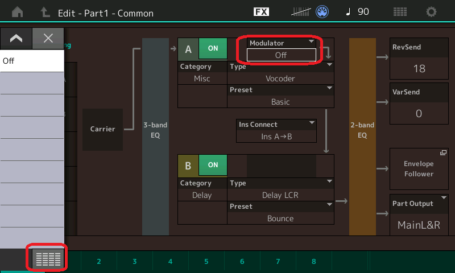
Task: Open the grid live set icon
Action: (x=400, y=12)
